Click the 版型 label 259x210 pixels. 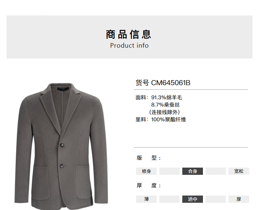[x=149, y=158]
